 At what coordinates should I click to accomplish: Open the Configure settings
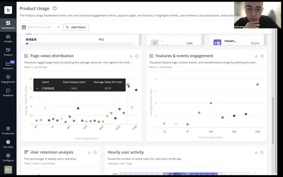click(x=8, y=157)
